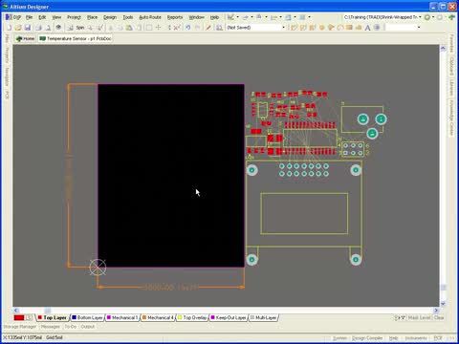Image resolution: width=459 pixels, height=344 pixels.
Task: Click the paste clipboard icon
Action: point(129,28)
